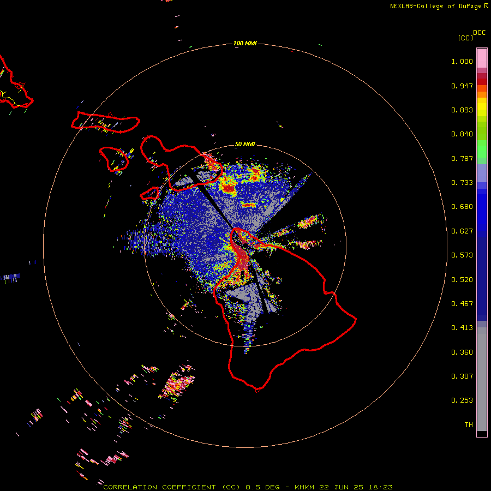Screen dimensions: 491x491
Task: Click the 50 NMI range ring label
Action: [245, 144]
